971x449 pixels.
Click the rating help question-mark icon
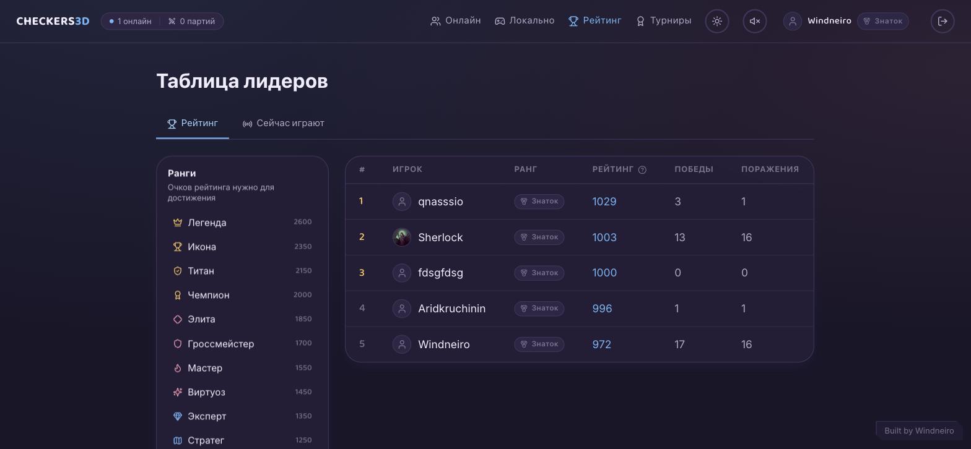click(x=642, y=169)
